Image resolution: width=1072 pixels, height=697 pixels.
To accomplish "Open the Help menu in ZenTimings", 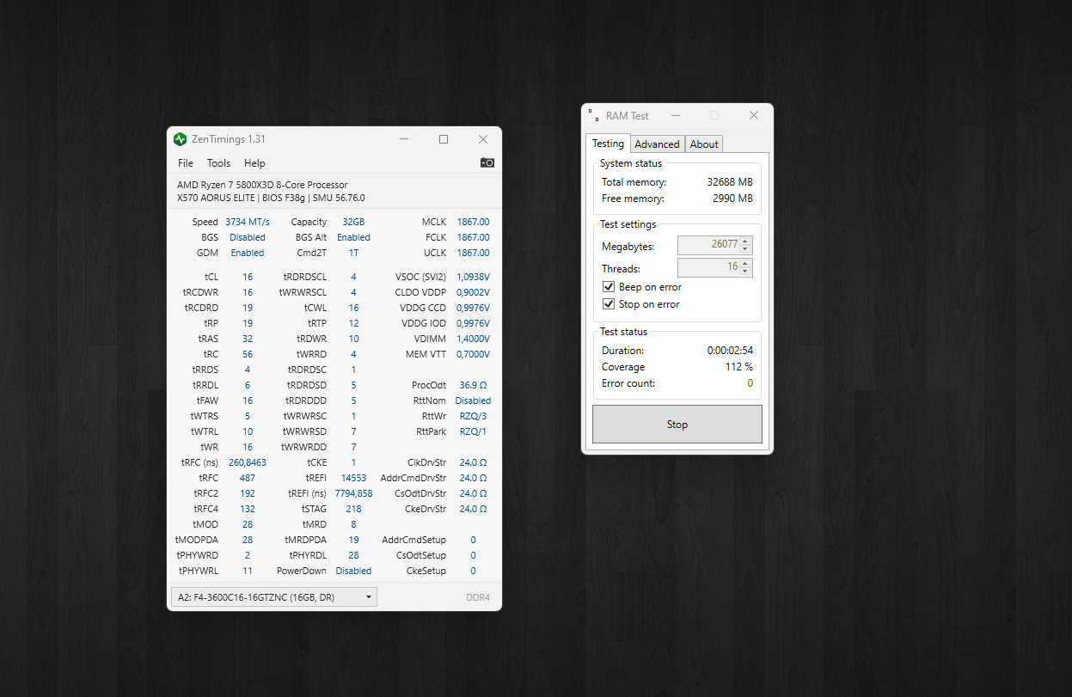I will [254, 163].
